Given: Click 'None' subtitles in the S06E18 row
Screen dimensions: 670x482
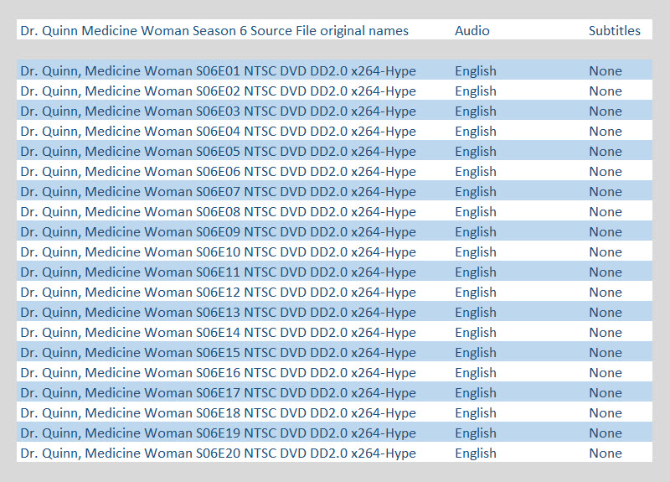Looking at the screenshot, I should tap(606, 412).
